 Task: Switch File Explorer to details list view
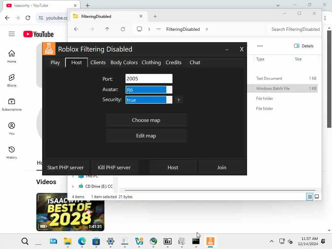[310, 197]
